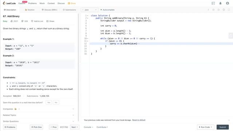Click the '67. Add Binary' title
Image resolution: width=233 pixels, height=131 pixels.
click(x=11, y=16)
